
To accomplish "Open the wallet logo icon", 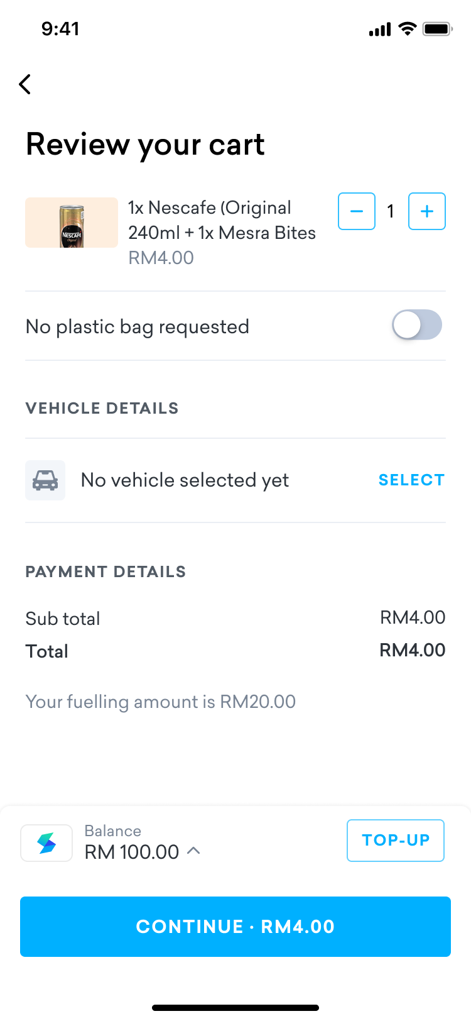I will click(46, 843).
